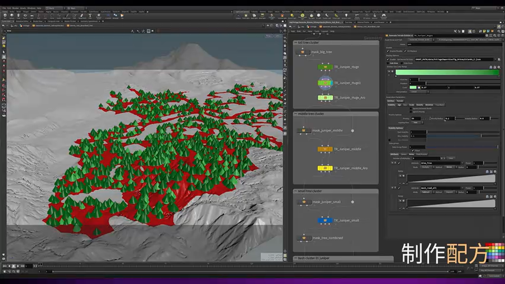Screen dimensions: 505x284
Task: Click the Clear button for attributes
Action: tap(451, 158)
